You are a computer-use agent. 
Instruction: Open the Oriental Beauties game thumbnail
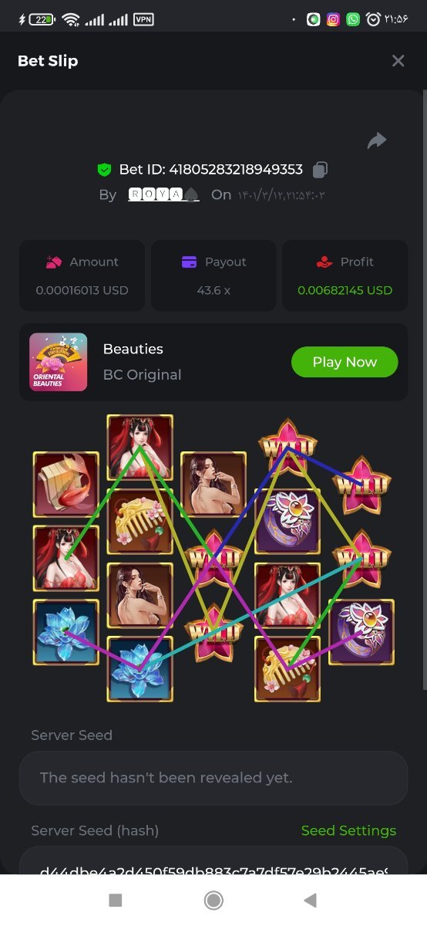point(59,362)
